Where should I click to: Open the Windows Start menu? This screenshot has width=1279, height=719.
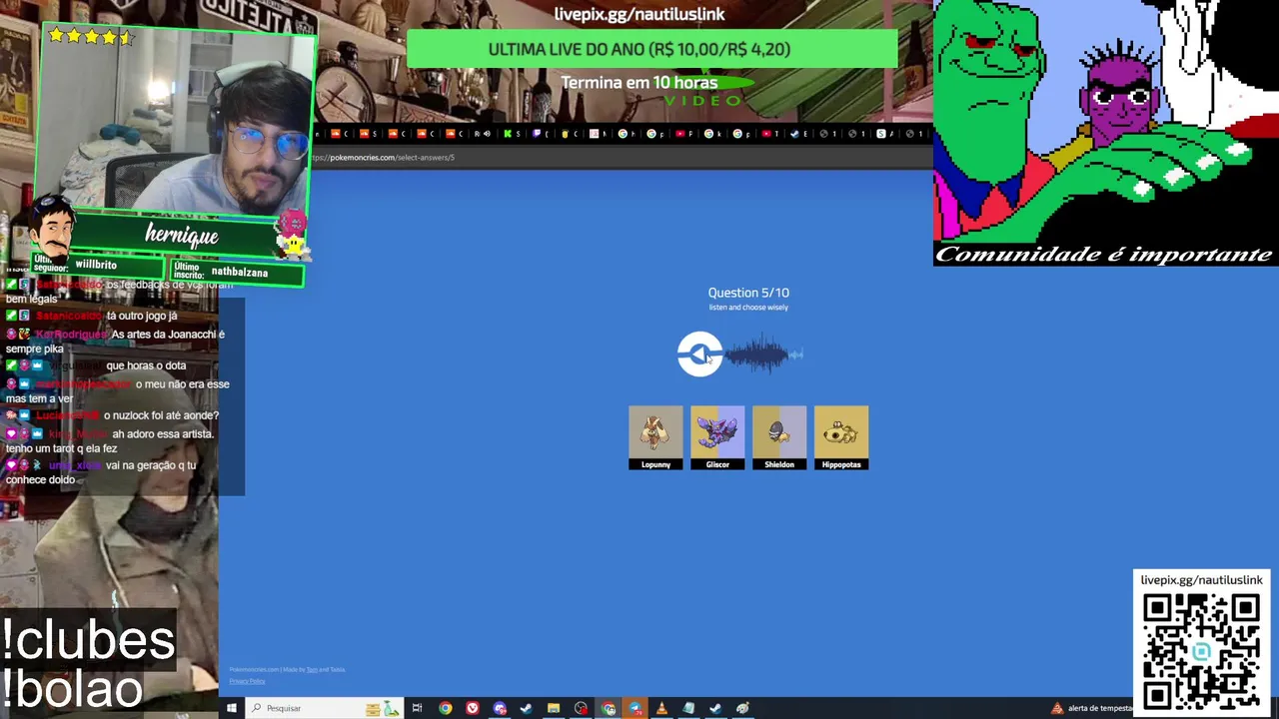pyautogui.click(x=232, y=708)
